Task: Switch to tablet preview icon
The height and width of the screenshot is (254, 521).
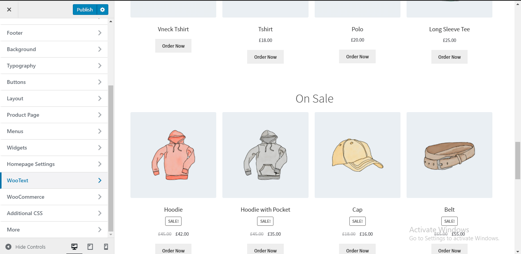Action: 90,247
